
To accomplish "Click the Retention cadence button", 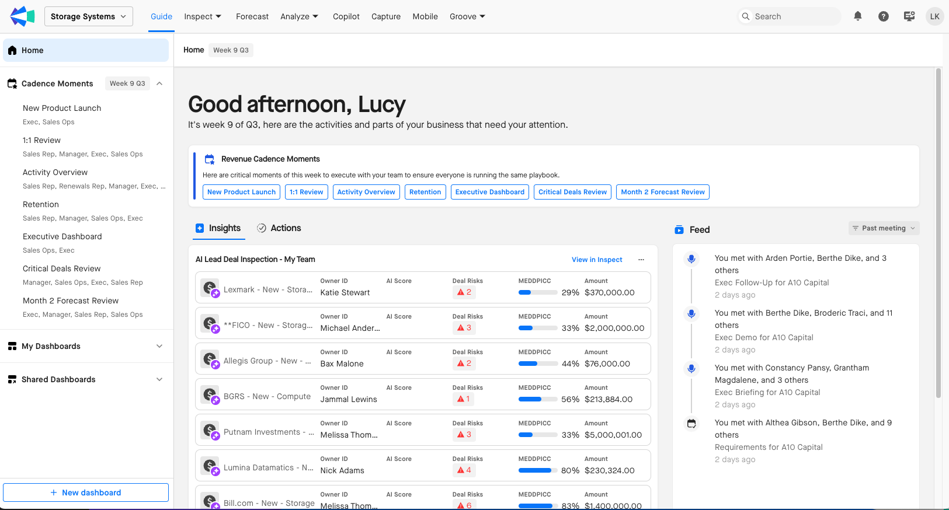I will [x=425, y=192].
